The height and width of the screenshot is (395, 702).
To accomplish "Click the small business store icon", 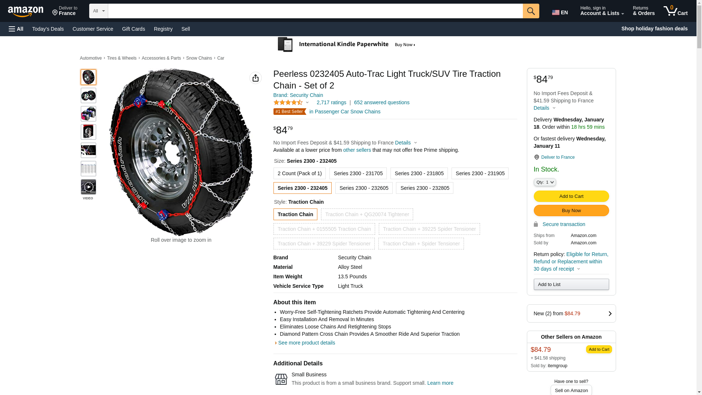I will (x=281, y=379).
